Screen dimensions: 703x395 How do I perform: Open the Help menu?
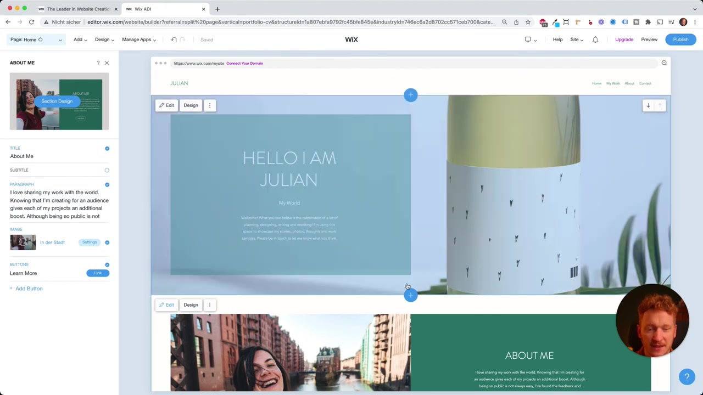coord(557,39)
